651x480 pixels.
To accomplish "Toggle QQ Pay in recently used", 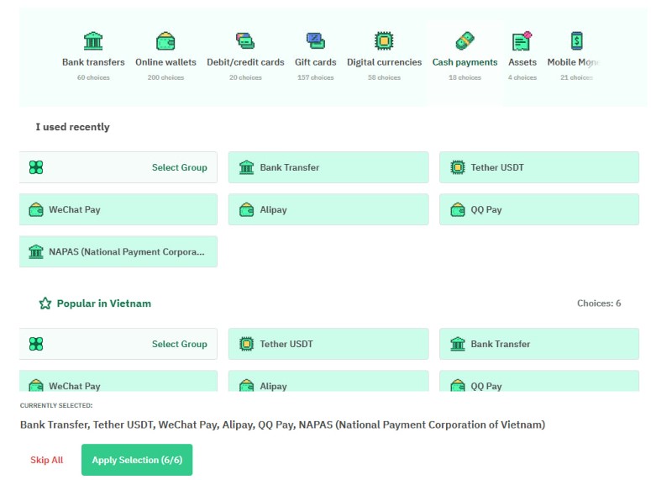I will pyautogui.click(x=539, y=209).
